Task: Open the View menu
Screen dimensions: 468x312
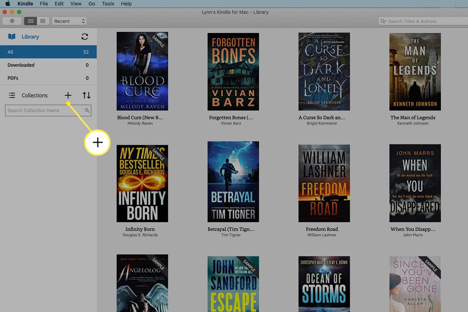Action: [x=76, y=4]
